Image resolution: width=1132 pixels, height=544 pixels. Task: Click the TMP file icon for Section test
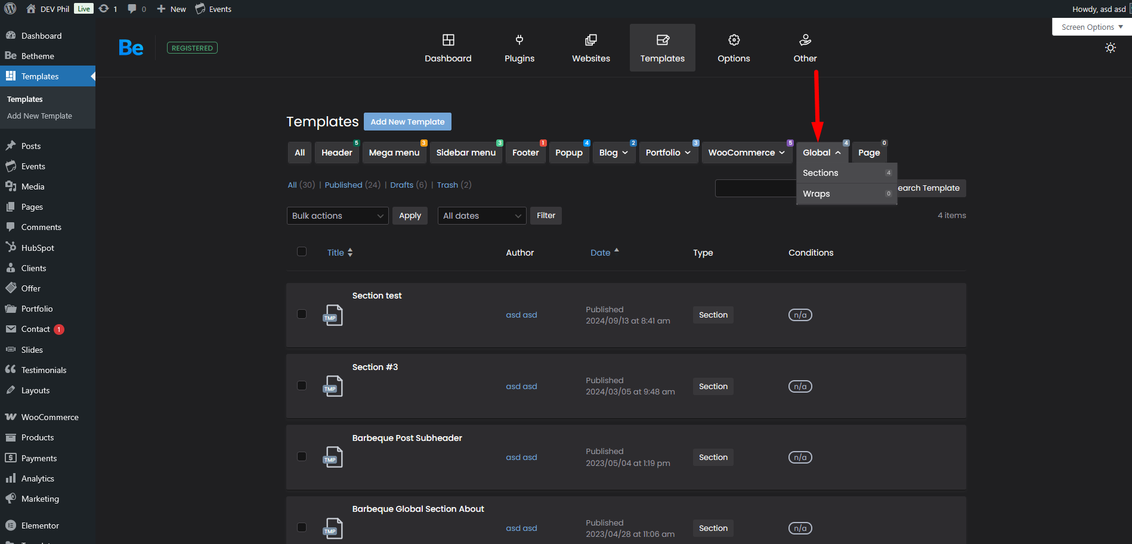click(x=333, y=315)
